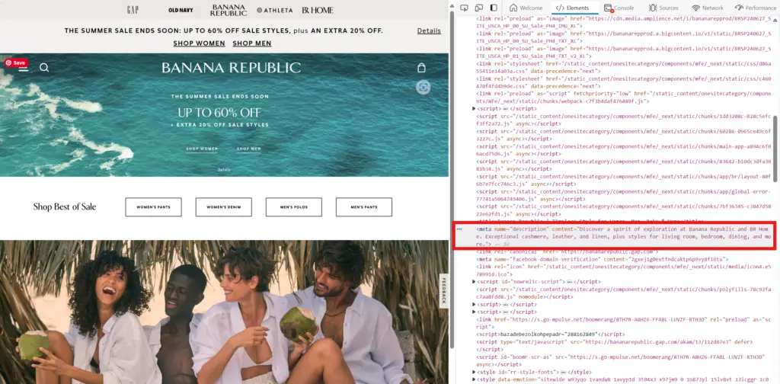Image resolution: width=780 pixels, height=384 pixels.
Task: Open the WOMEN'S DENIM sale button
Action: pos(223,207)
